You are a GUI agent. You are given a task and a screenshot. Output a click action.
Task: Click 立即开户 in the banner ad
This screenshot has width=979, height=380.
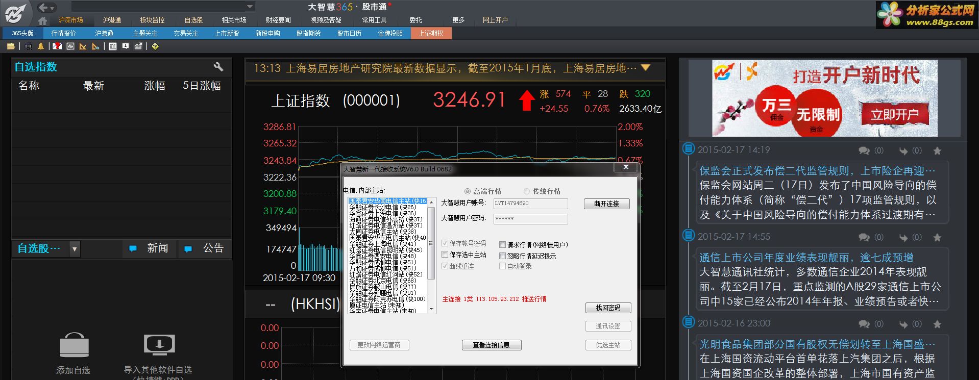pos(894,115)
